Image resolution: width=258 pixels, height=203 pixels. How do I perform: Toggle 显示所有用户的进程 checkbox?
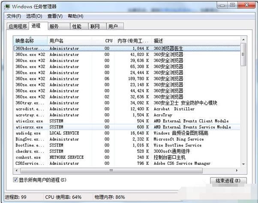16,180
